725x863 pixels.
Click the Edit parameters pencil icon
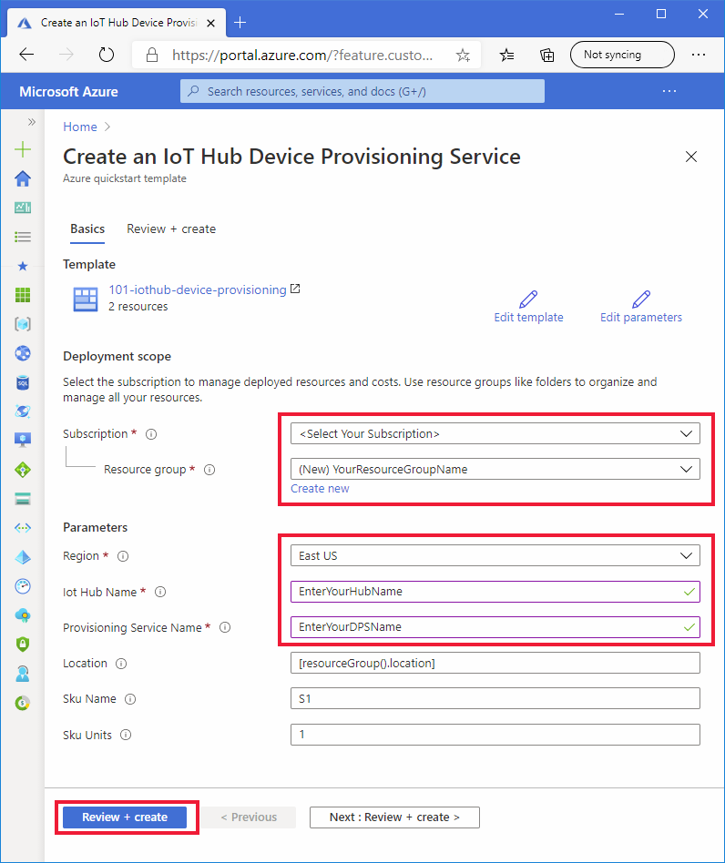(x=641, y=300)
